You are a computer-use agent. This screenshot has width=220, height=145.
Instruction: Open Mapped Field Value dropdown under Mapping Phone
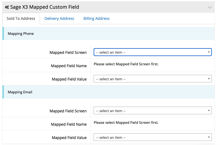153,79
